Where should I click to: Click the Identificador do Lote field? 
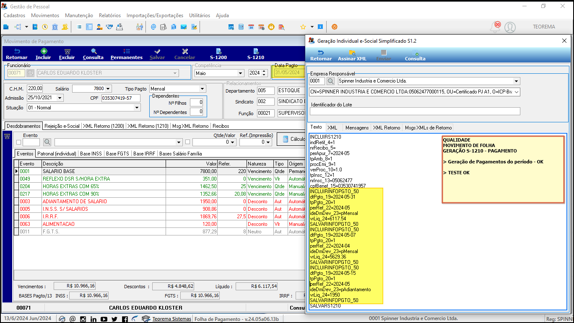click(415, 111)
